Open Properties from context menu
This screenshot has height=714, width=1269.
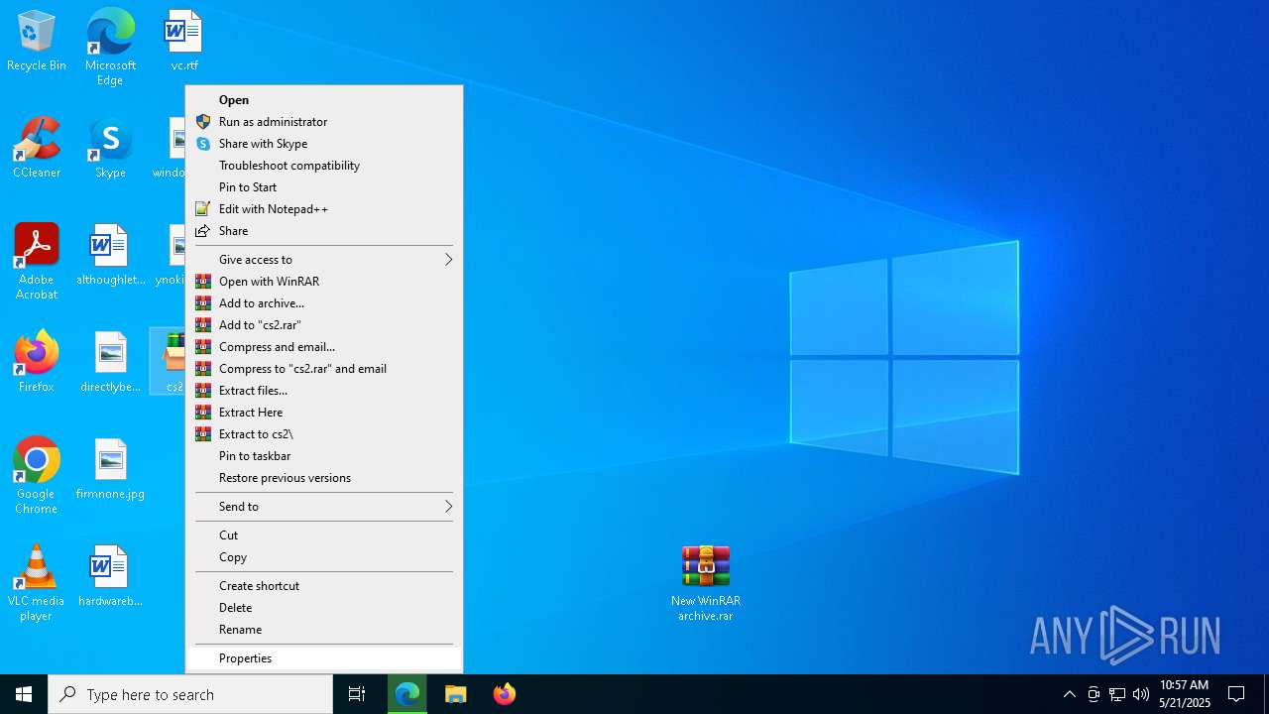tap(324, 658)
